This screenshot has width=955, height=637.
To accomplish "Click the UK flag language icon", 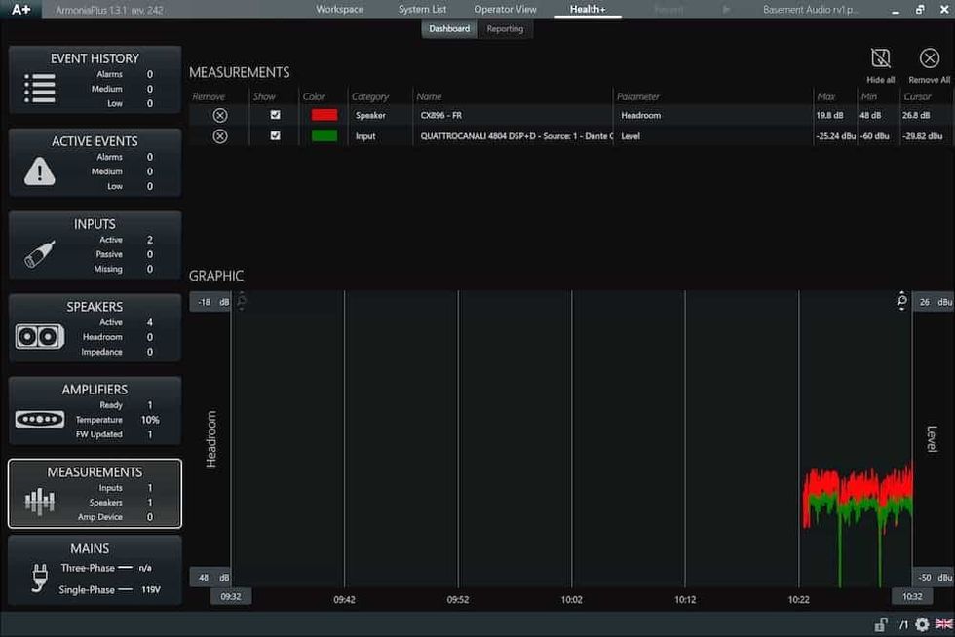I will (942, 624).
